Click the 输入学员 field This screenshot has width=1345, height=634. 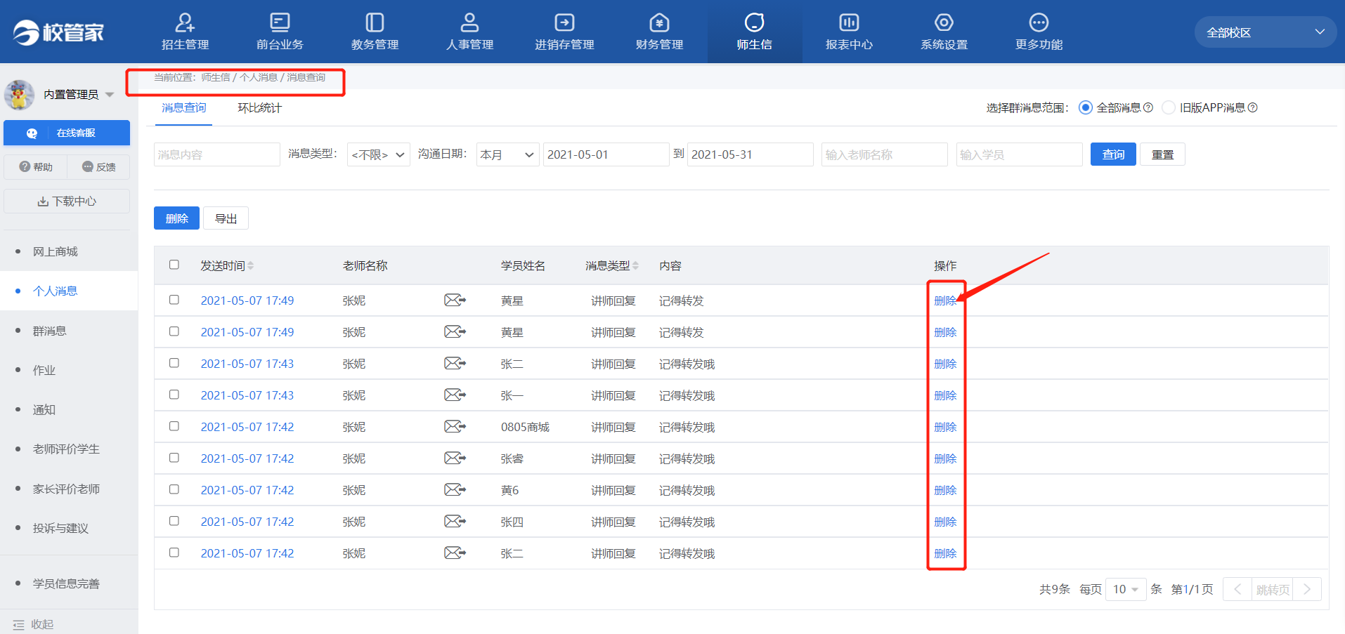pyautogui.click(x=1019, y=154)
